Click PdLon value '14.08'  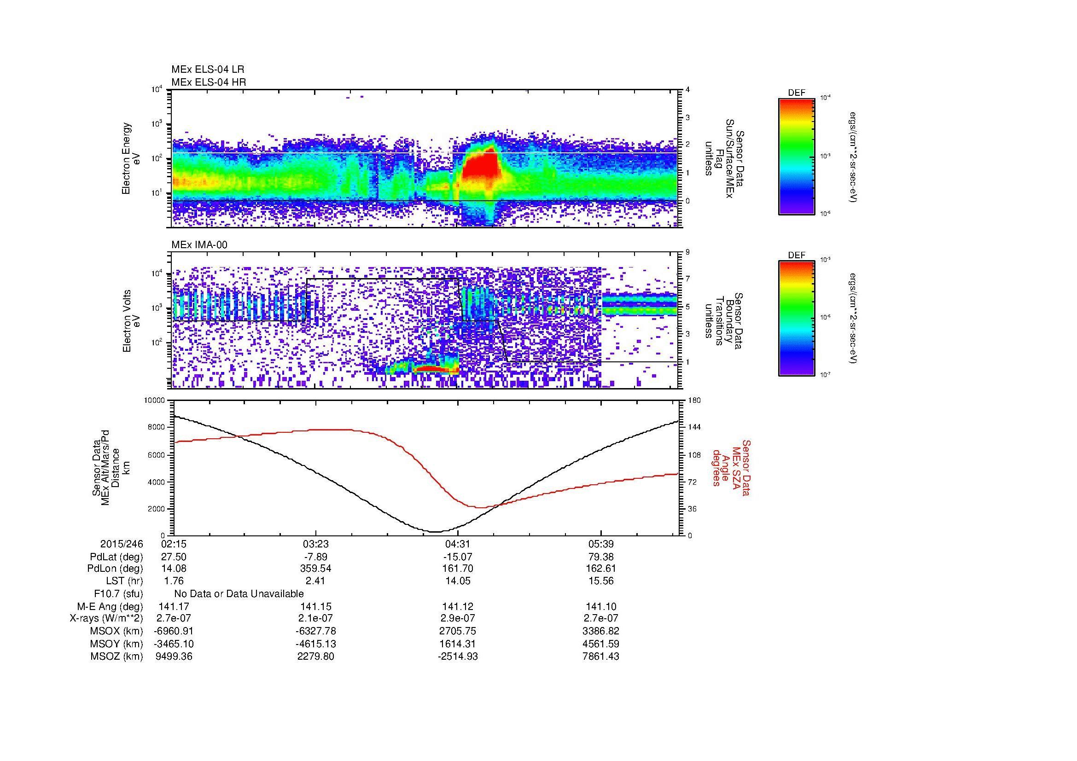[174, 569]
